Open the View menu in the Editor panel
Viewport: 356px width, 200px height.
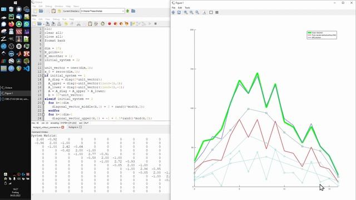click(47, 19)
